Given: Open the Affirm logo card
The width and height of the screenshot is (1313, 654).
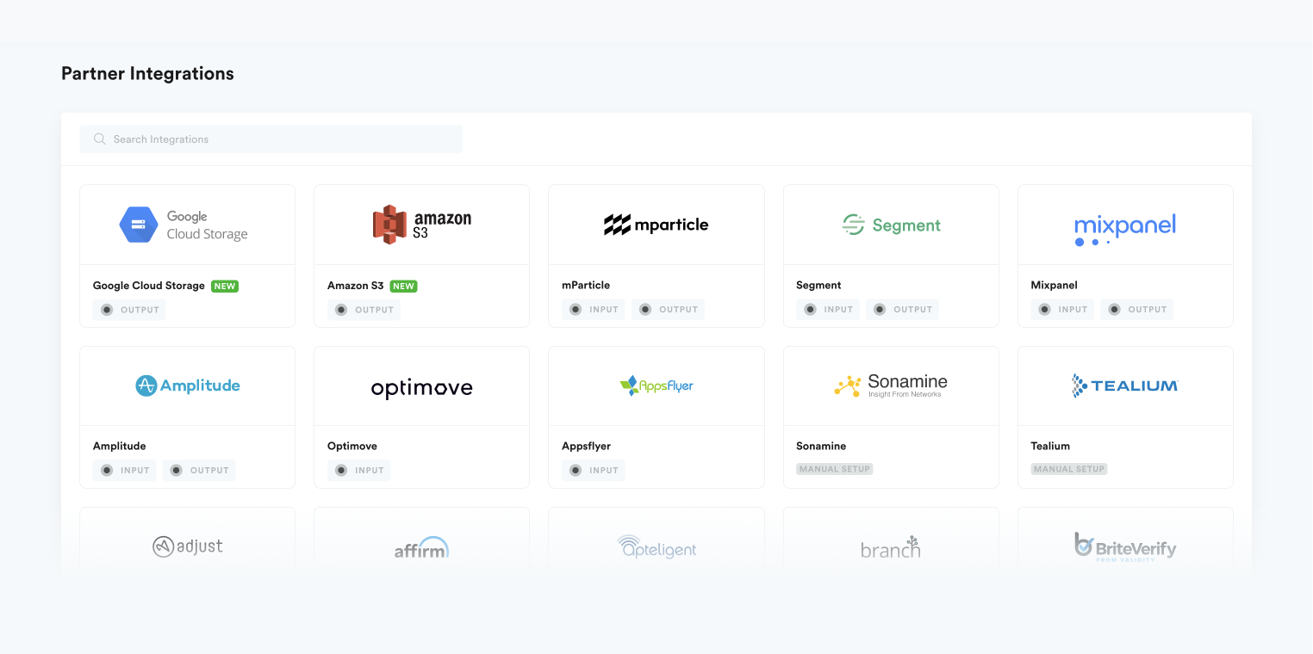Looking at the screenshot, I should [422, 547].
